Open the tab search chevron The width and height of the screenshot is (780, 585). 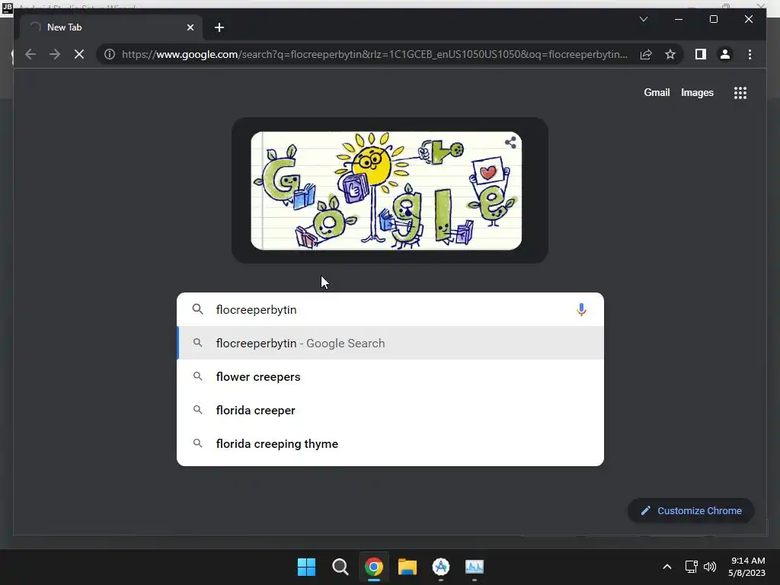643,19
